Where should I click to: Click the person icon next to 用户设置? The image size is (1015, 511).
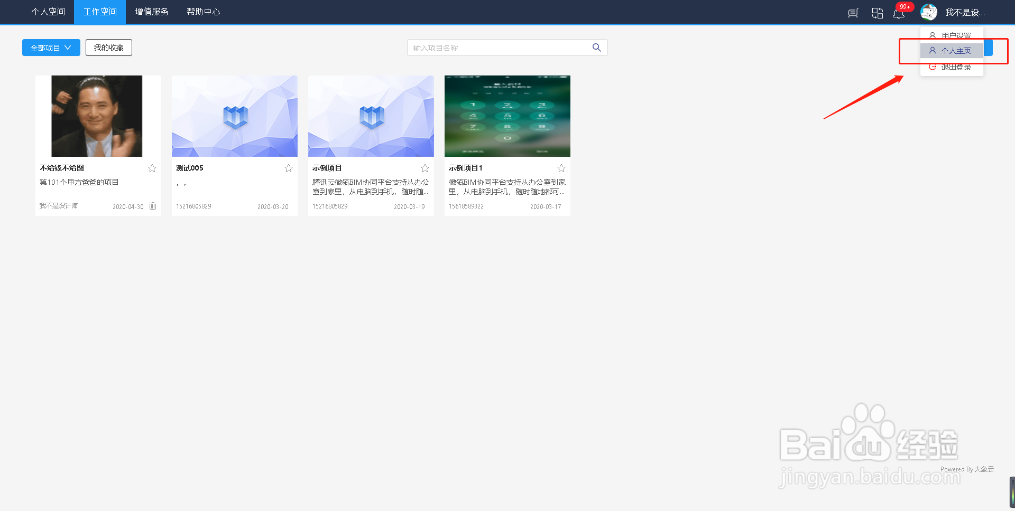click(931, 35)
